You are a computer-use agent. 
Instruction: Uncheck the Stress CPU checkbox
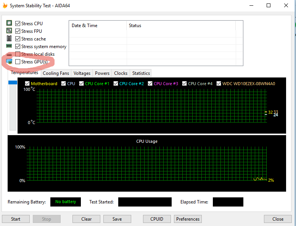click(18, 23)
